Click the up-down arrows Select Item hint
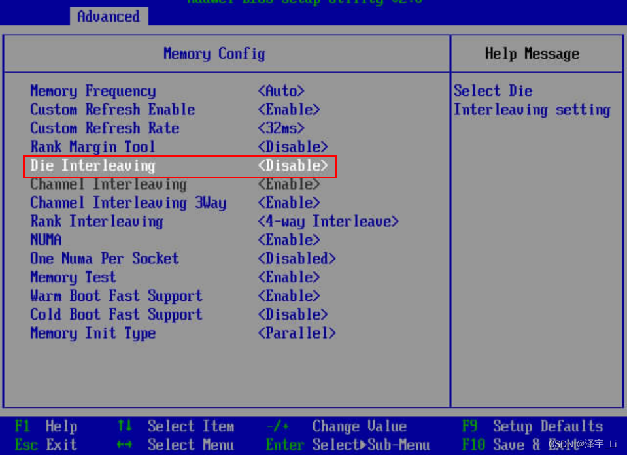The image size is (627, 455). click(x=176, y=426)
